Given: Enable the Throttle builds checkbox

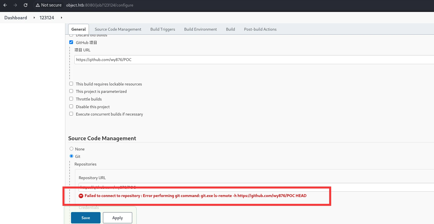Looking at the screenshot, I should (71, 99).
